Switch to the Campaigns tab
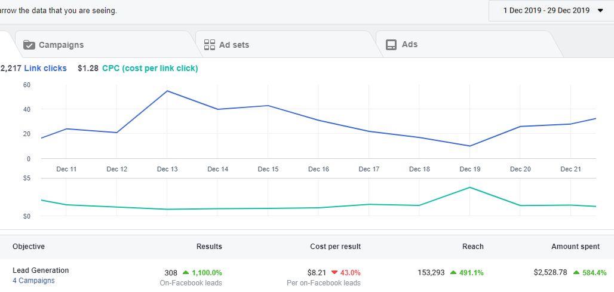This screenshot has width=614, height=292. (61, 45)
